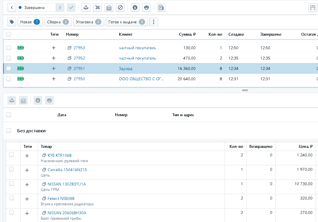Viewport: 318px width, 222px height.
Task: Click the document report icon in toolbar
Action: click(x=161, y=8)
